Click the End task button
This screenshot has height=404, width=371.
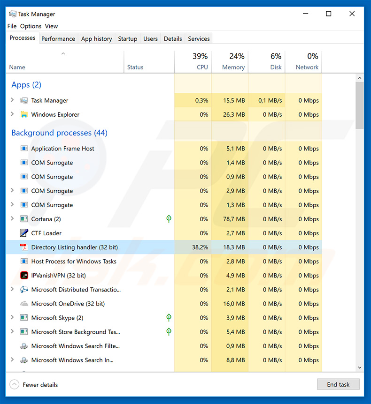338,384
